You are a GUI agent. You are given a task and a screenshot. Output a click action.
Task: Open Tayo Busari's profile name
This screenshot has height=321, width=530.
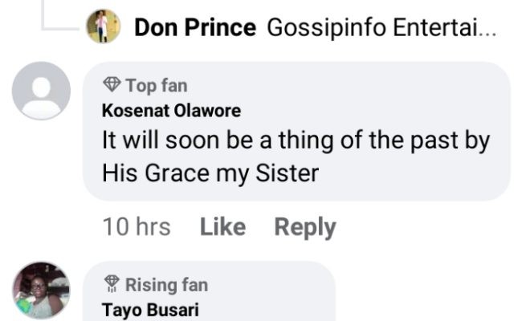[x=150, y=310]
